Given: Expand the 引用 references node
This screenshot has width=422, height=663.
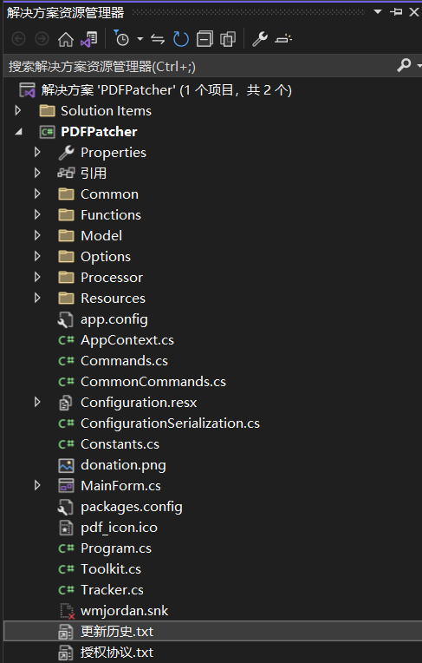Looking at the screenshot, I should click(37, 173).
